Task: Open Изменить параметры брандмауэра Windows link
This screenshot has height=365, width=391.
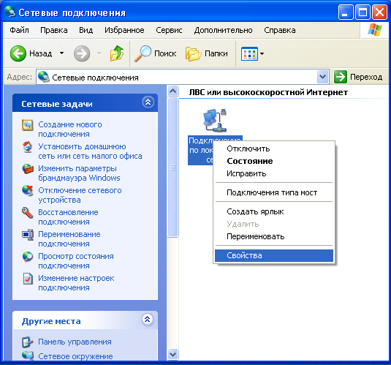Action: click(x=79, y=173)
